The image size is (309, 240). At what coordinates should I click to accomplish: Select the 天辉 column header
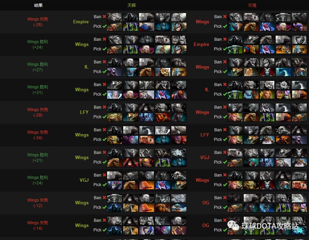pos(131,5)
